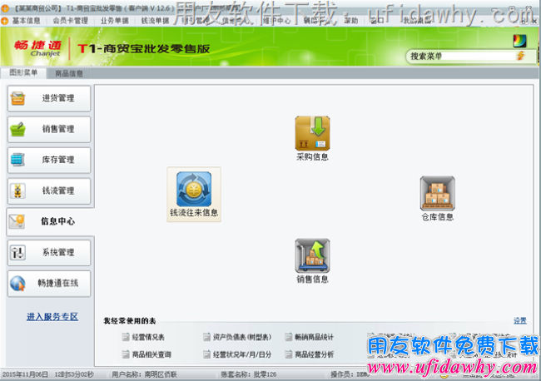Click the 我经常使用的表 heading
The height and width of the screenshot is (381, 541).
pos(130,321)
